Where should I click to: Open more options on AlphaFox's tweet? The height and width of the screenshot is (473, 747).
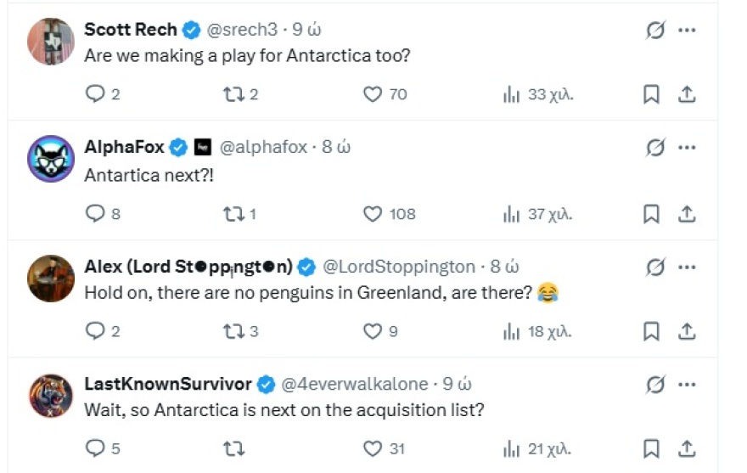click(687, 148)
